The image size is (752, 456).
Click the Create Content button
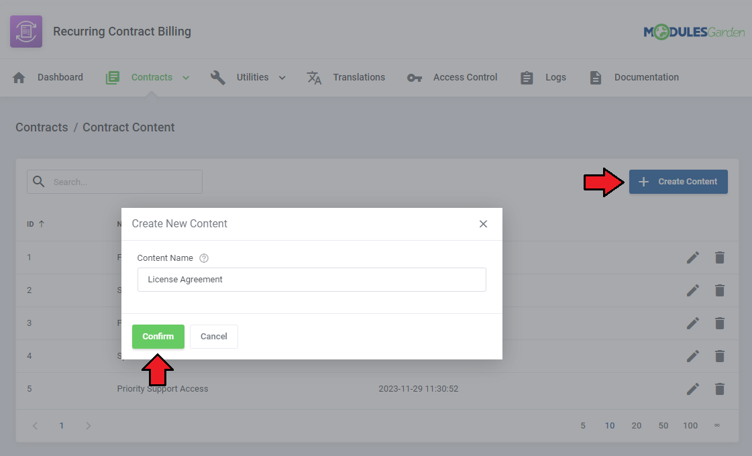(x=678, y=182)
